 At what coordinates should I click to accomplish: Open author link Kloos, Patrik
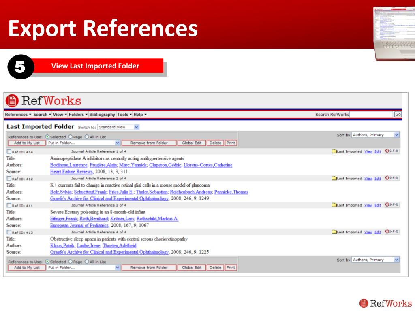pyautogui.click(x=62, y=245)
